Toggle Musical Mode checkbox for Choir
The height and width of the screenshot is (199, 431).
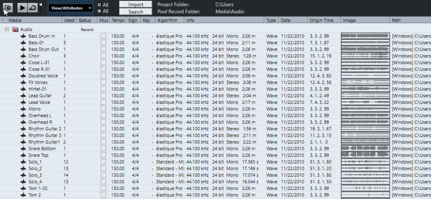click(x=103, y=56)
